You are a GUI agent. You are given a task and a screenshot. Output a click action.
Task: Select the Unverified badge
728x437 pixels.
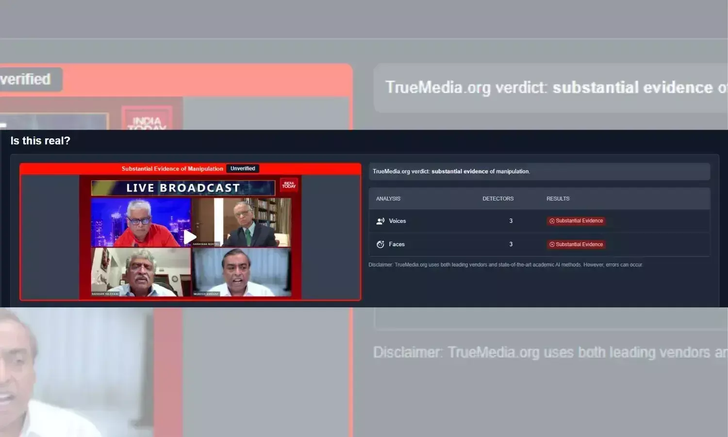243,168
